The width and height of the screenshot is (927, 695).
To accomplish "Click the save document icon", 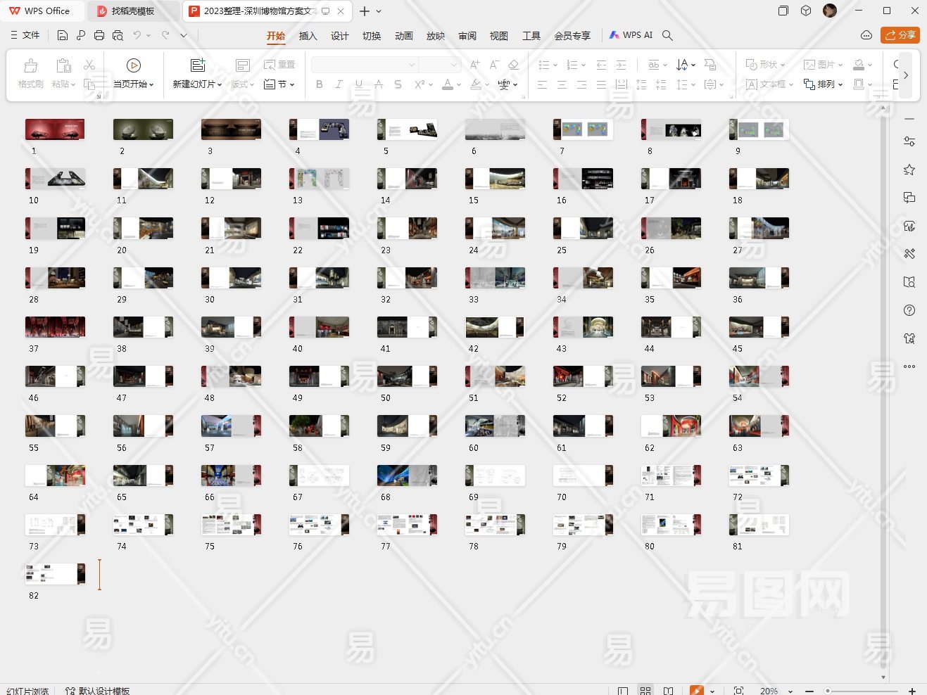I will pyautogui.click(x=63, y=35).
